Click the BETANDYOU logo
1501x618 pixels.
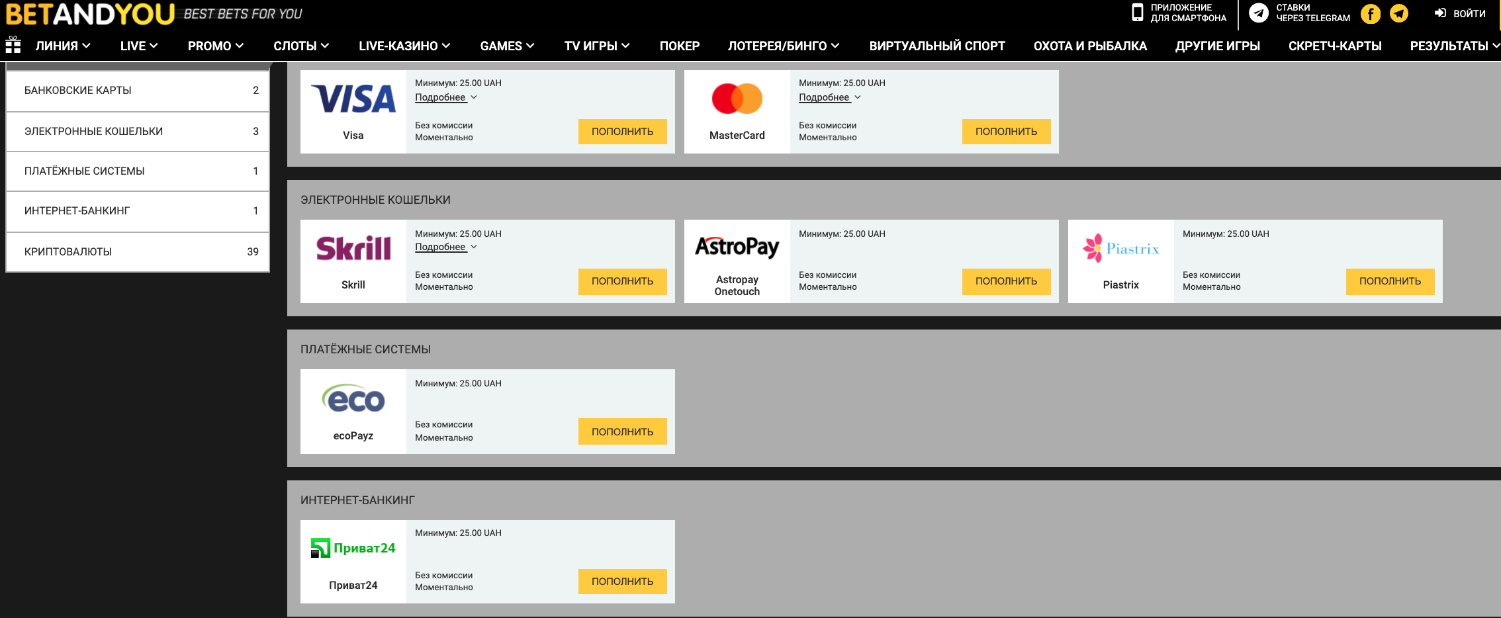(x=90, y=14)
